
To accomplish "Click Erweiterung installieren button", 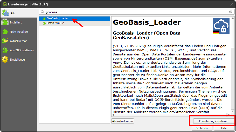I will (x=214, y=121).
